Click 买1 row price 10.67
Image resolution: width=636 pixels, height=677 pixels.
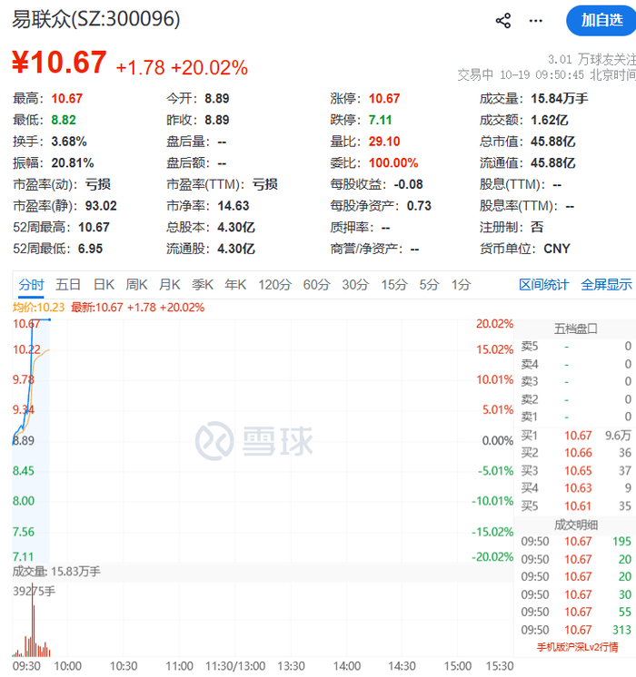578,436
